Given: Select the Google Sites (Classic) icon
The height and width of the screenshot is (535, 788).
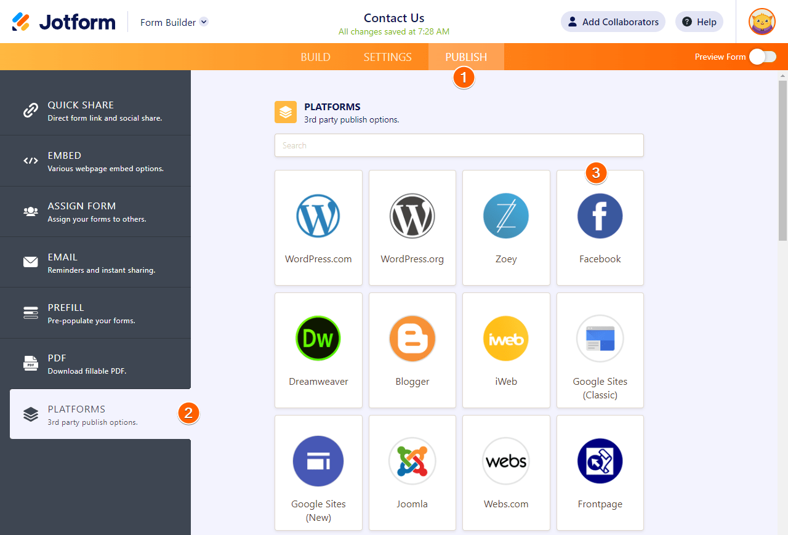Looking at the screenshot, I should (x=600, y=338).
